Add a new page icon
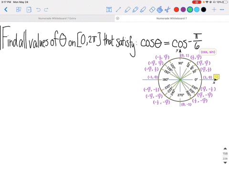229x172 pixels. pyautogui.click(x=29, y=10)
